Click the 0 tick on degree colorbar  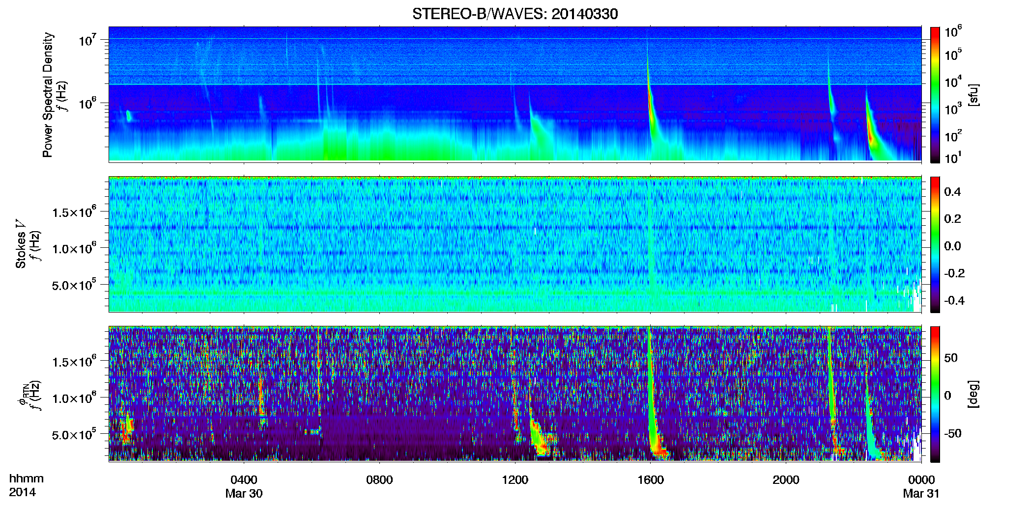pyautogui.click(x=948, y=396)
